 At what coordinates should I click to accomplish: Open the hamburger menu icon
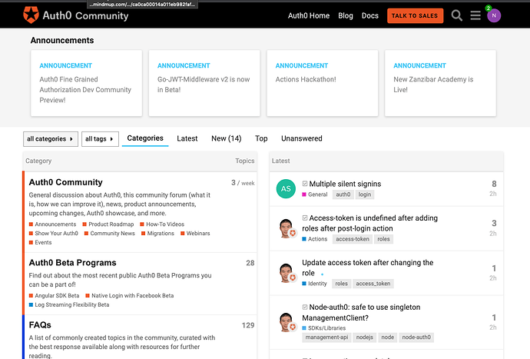[475, 15]
